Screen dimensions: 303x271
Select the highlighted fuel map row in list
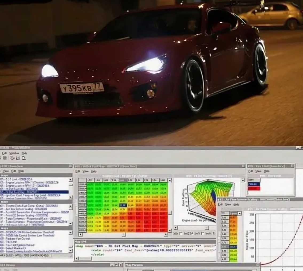click(x=34, y=192)
